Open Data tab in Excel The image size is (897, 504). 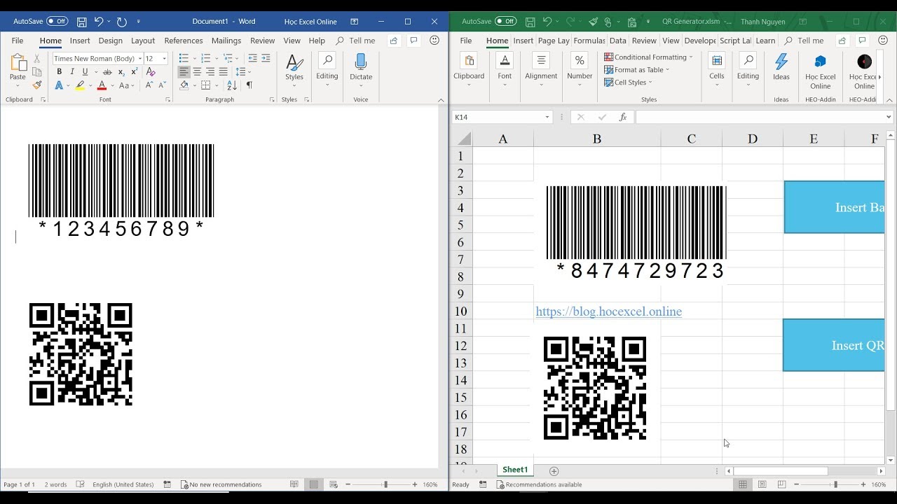pyautogui.click(x=618, y=41)
